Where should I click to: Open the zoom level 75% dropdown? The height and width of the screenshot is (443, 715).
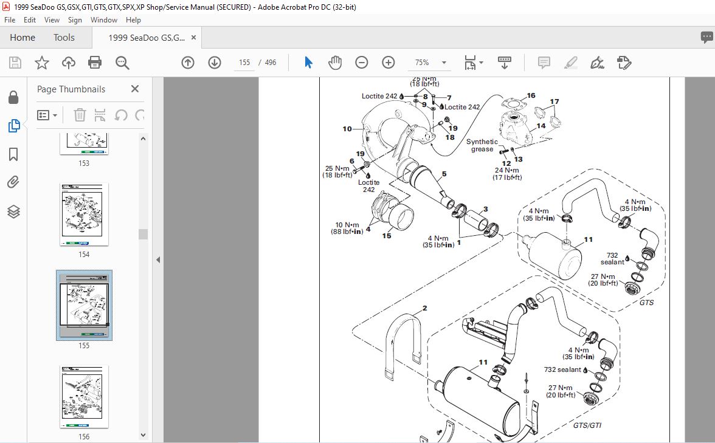click(444, 63)
